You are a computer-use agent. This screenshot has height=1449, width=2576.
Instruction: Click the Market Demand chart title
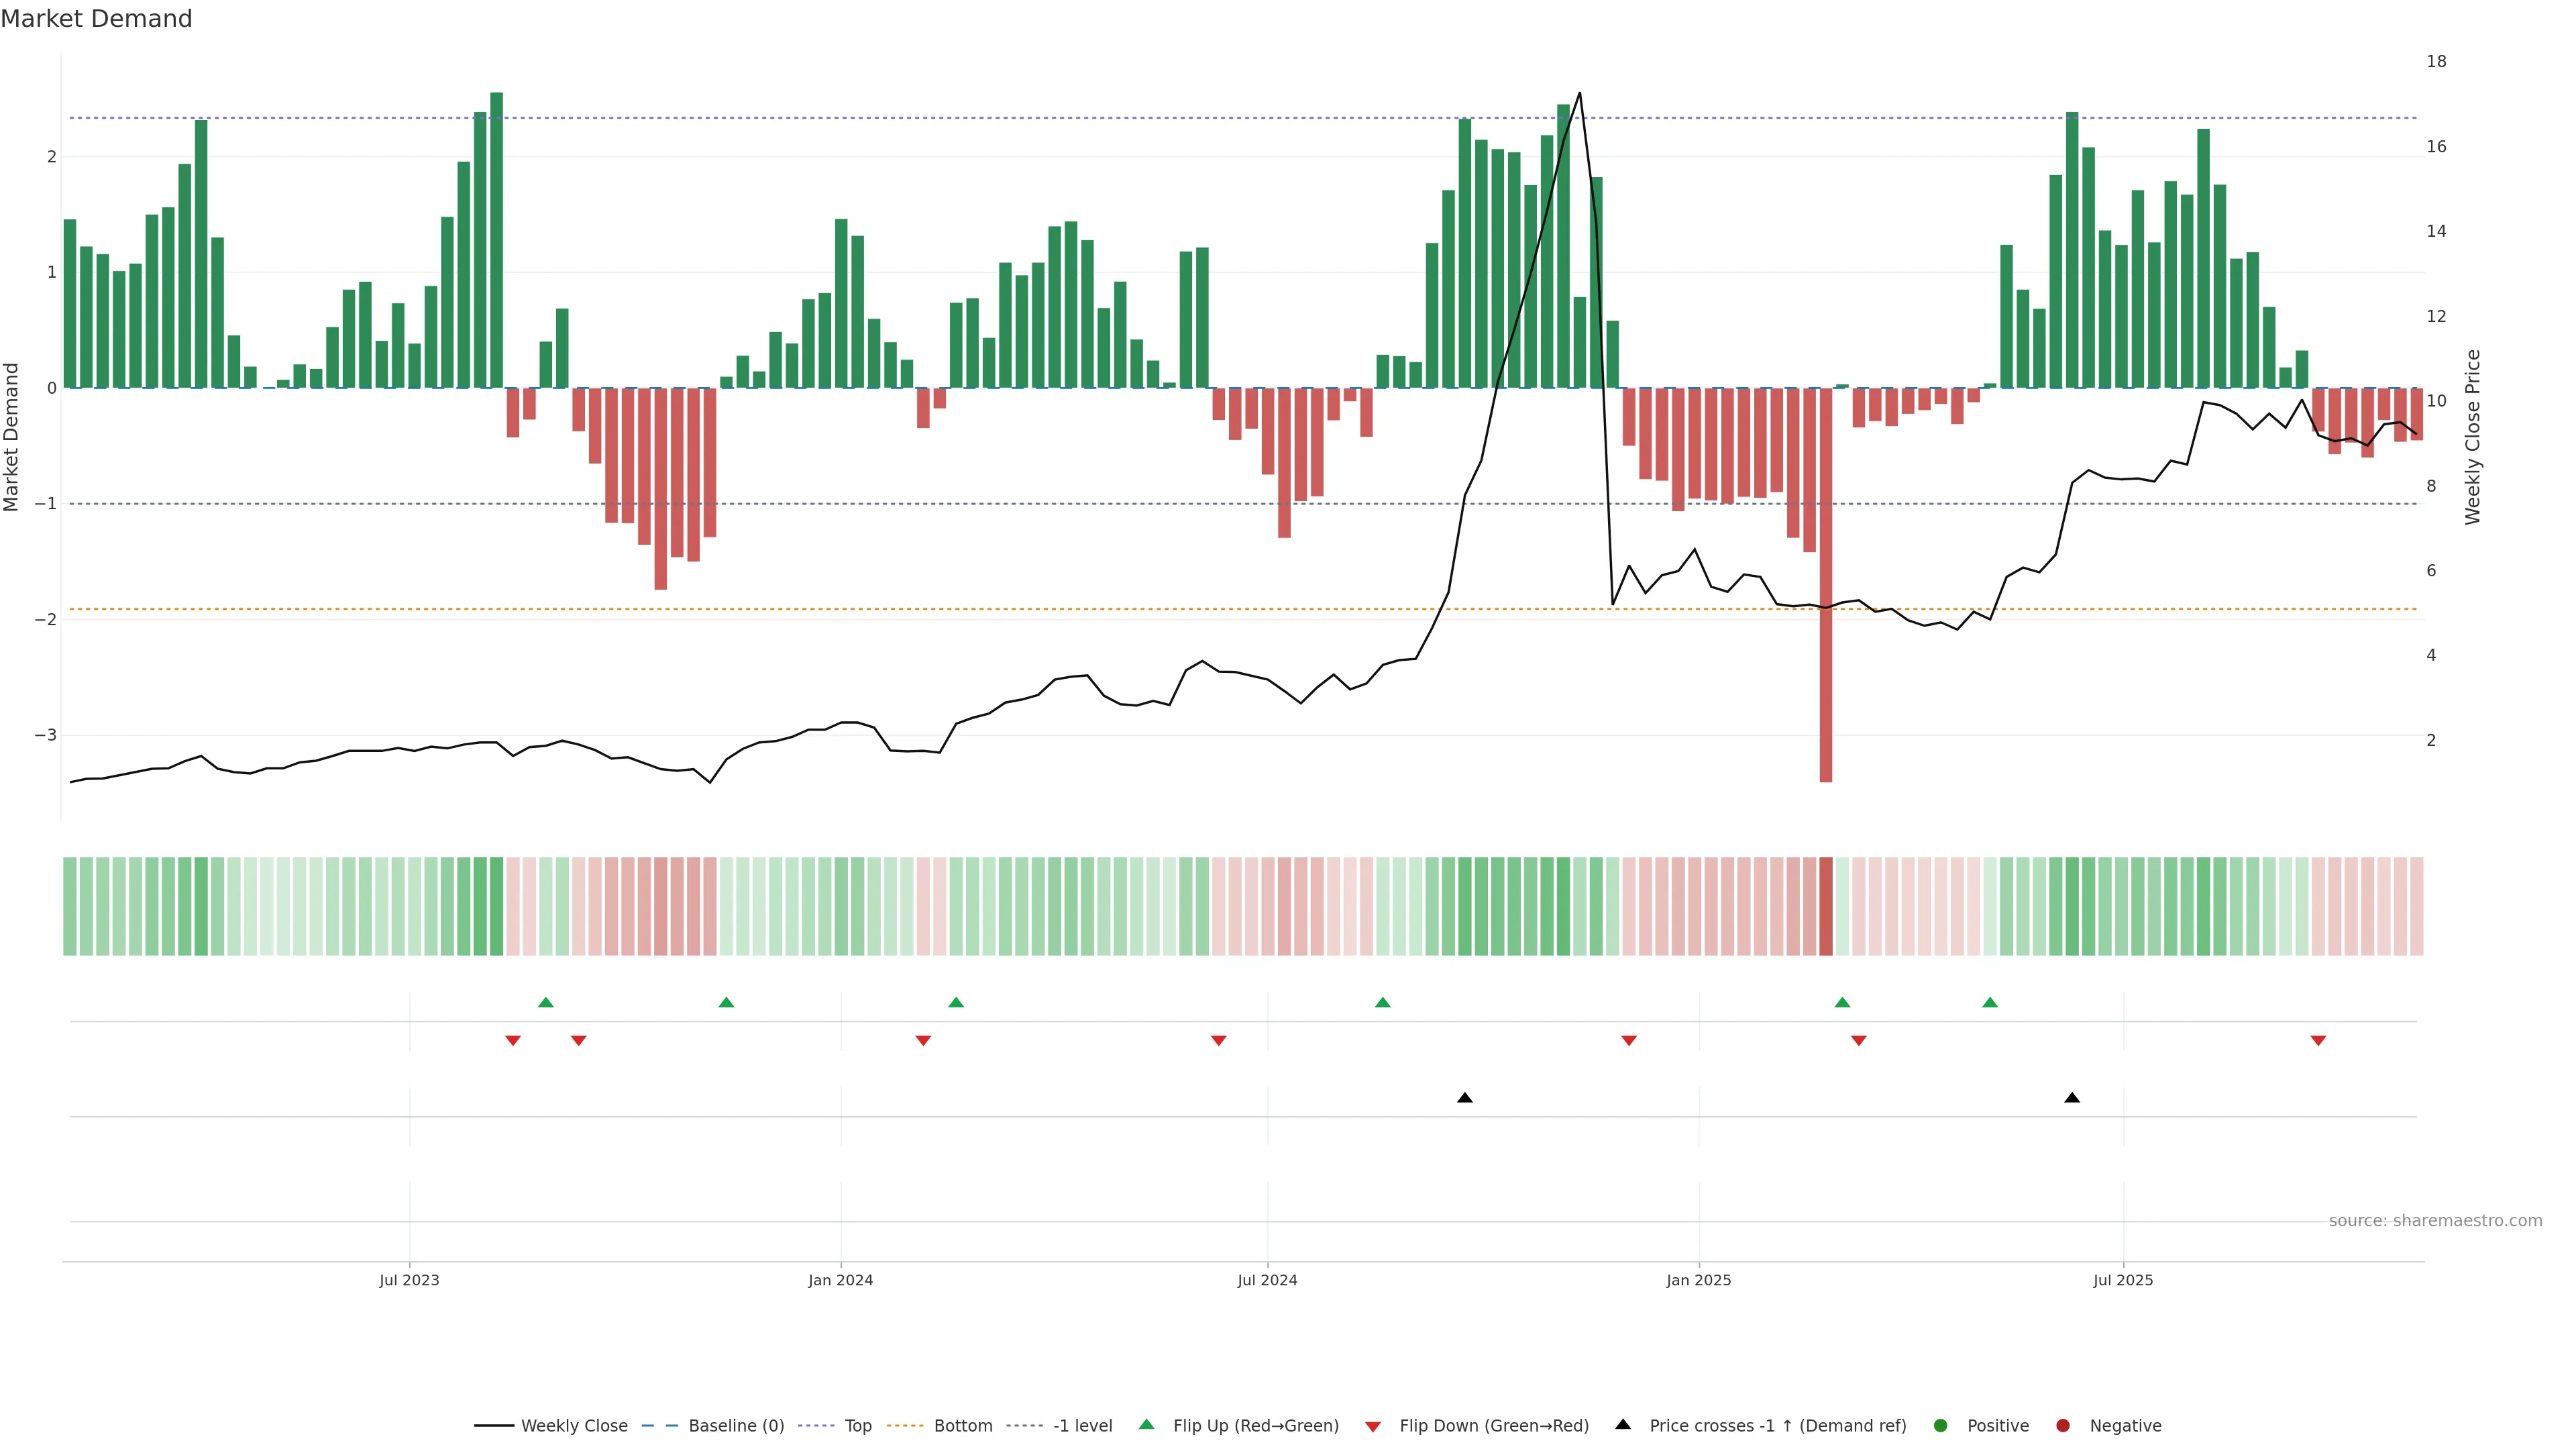click(96, 19)
